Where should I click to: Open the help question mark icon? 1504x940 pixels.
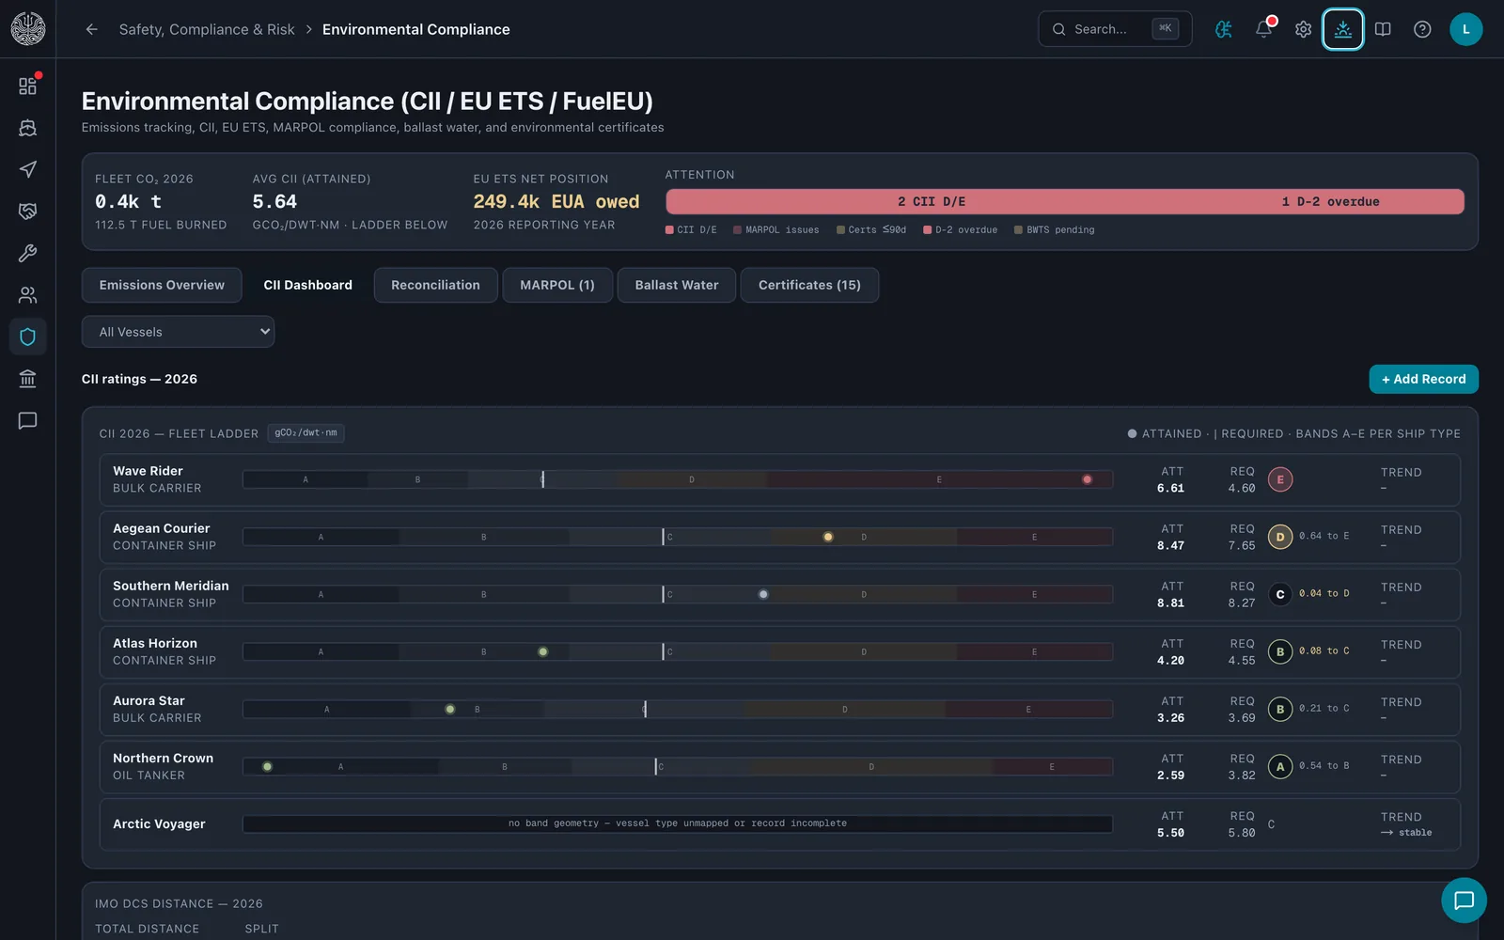point(1423,29)
